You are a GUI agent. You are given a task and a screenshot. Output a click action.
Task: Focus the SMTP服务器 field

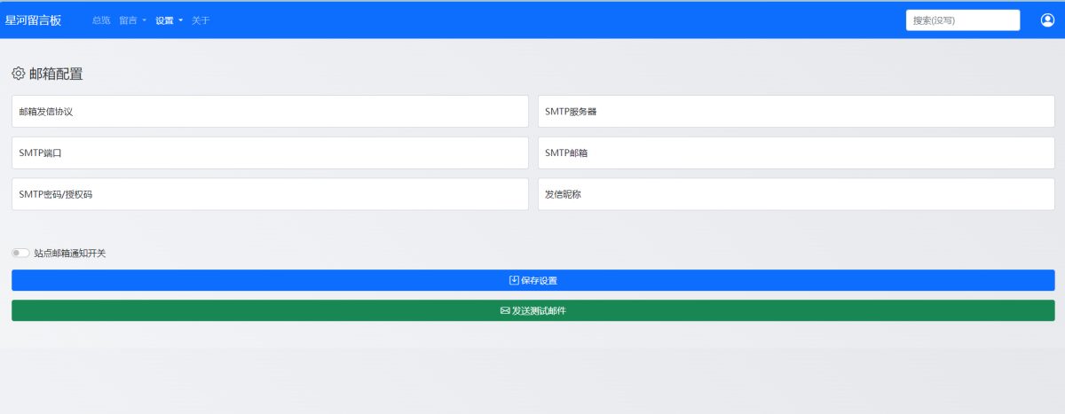click(796, 112)
